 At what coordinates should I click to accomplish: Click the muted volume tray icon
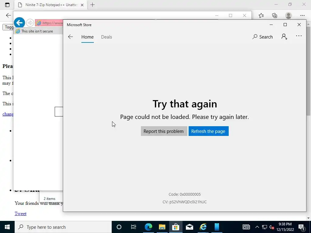pyautogui.click(x=272, y=227)
